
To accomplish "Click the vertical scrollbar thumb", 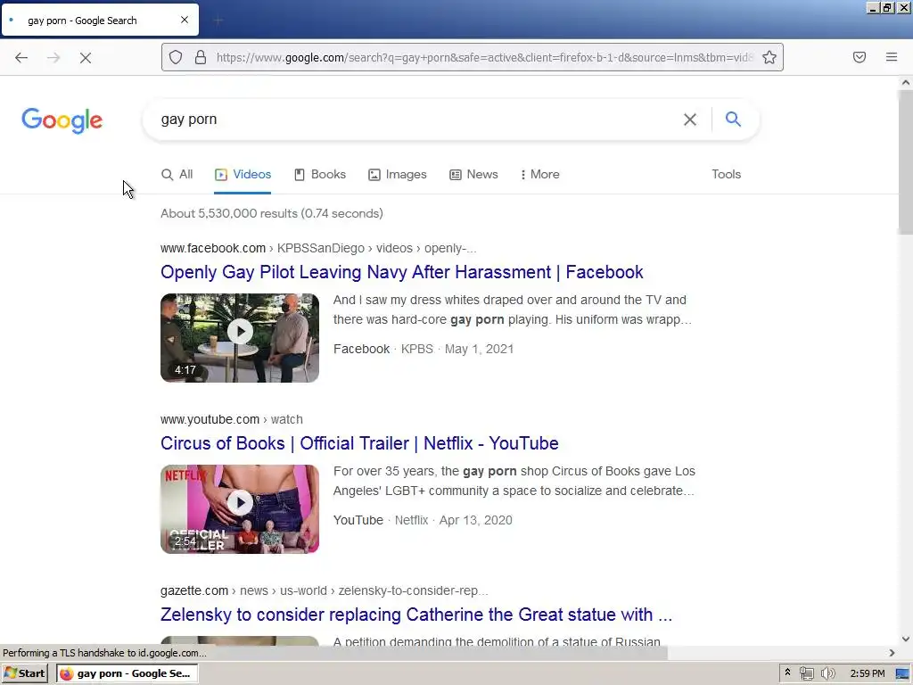I will pos(906,162).
